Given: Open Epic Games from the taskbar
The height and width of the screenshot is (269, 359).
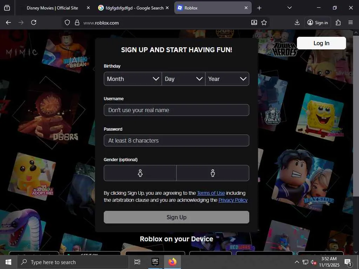Looking at the screenshot, I should [155, 262].
